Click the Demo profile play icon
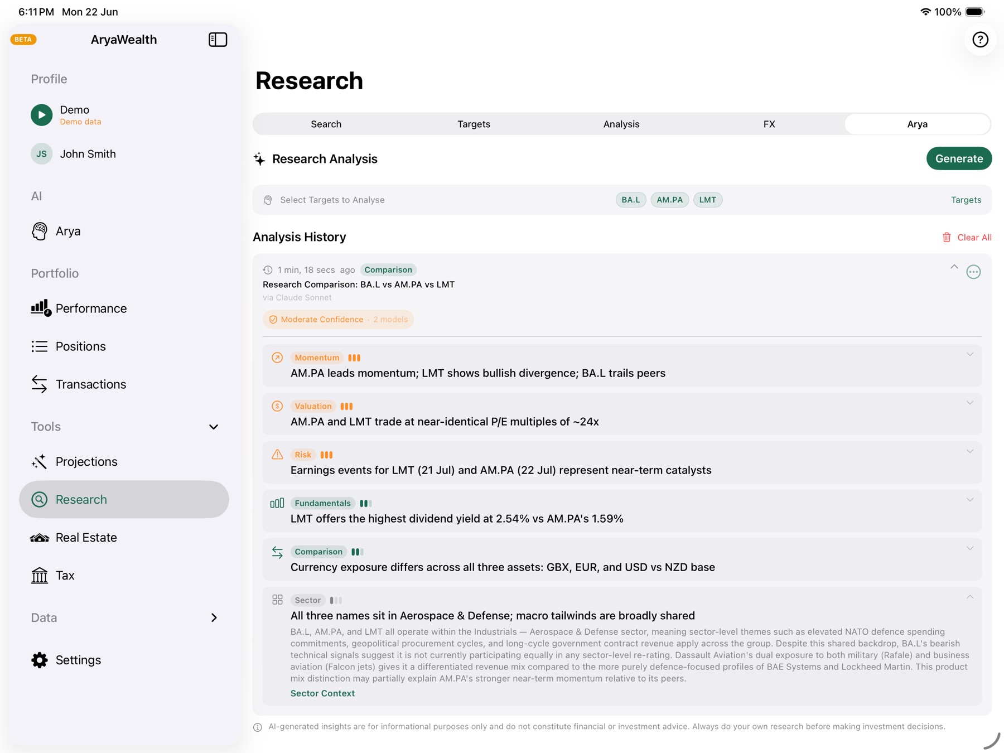 tap(41, 115)
